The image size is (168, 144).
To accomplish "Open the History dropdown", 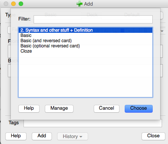I will click(72, 137).
